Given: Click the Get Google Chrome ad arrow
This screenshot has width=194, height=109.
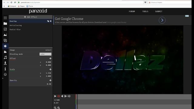Looking at the screenshot, I should click(162, 20).
